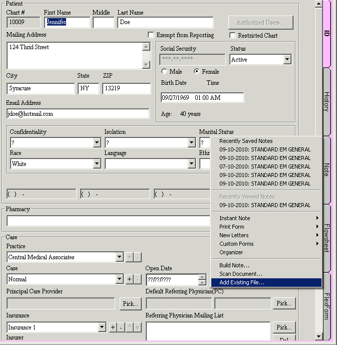
Task: Click the minus button next to Insurance 1
Action: [121, 327]
